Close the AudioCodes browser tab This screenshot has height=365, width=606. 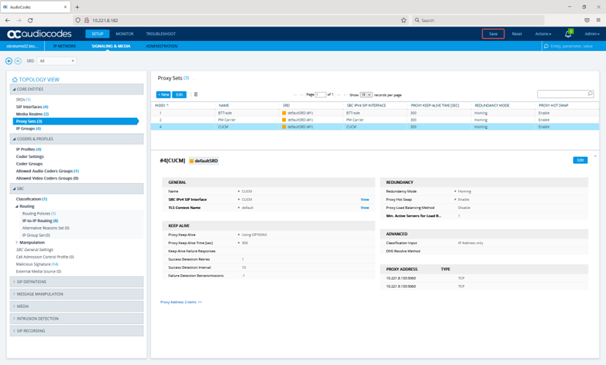pos(65,7)
